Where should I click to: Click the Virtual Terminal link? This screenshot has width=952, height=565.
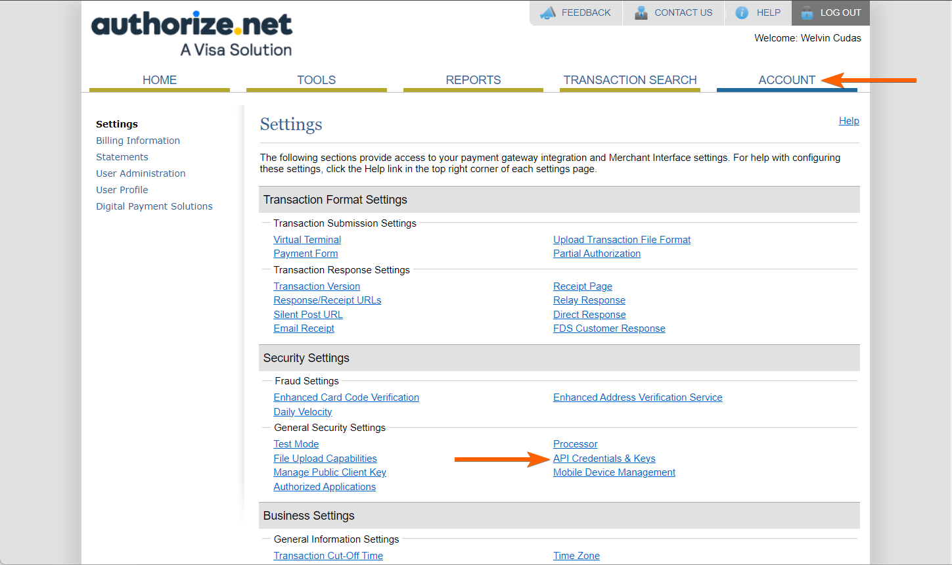pos(307,240)
